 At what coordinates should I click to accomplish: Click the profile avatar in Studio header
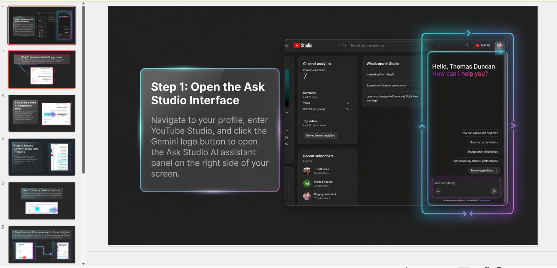(x=499, y=46)
